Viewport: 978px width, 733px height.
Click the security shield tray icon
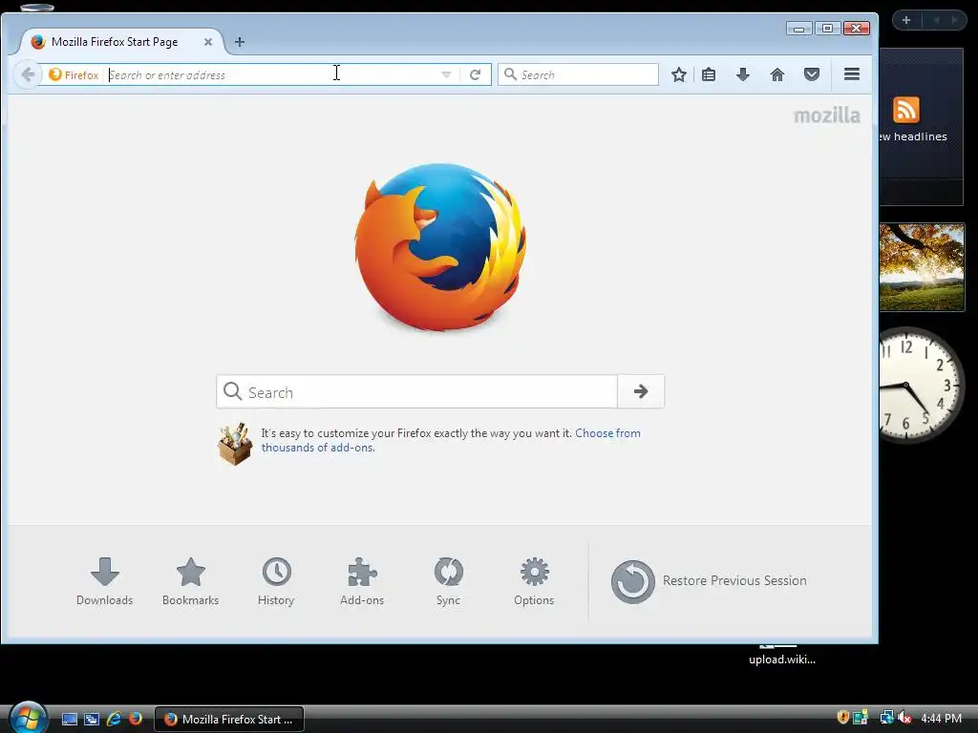842,718
